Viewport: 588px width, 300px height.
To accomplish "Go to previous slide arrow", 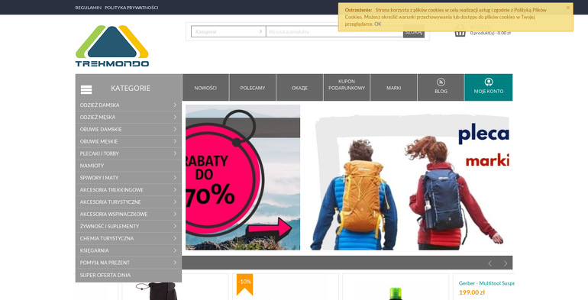I will click(x=489, y=263).
